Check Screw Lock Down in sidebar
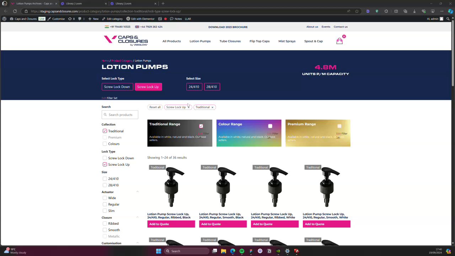Screen dimensions: 455x256 [105, 158]
